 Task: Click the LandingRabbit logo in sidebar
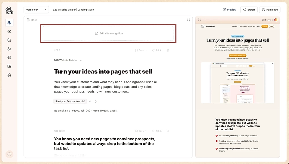tap(9, 11)
